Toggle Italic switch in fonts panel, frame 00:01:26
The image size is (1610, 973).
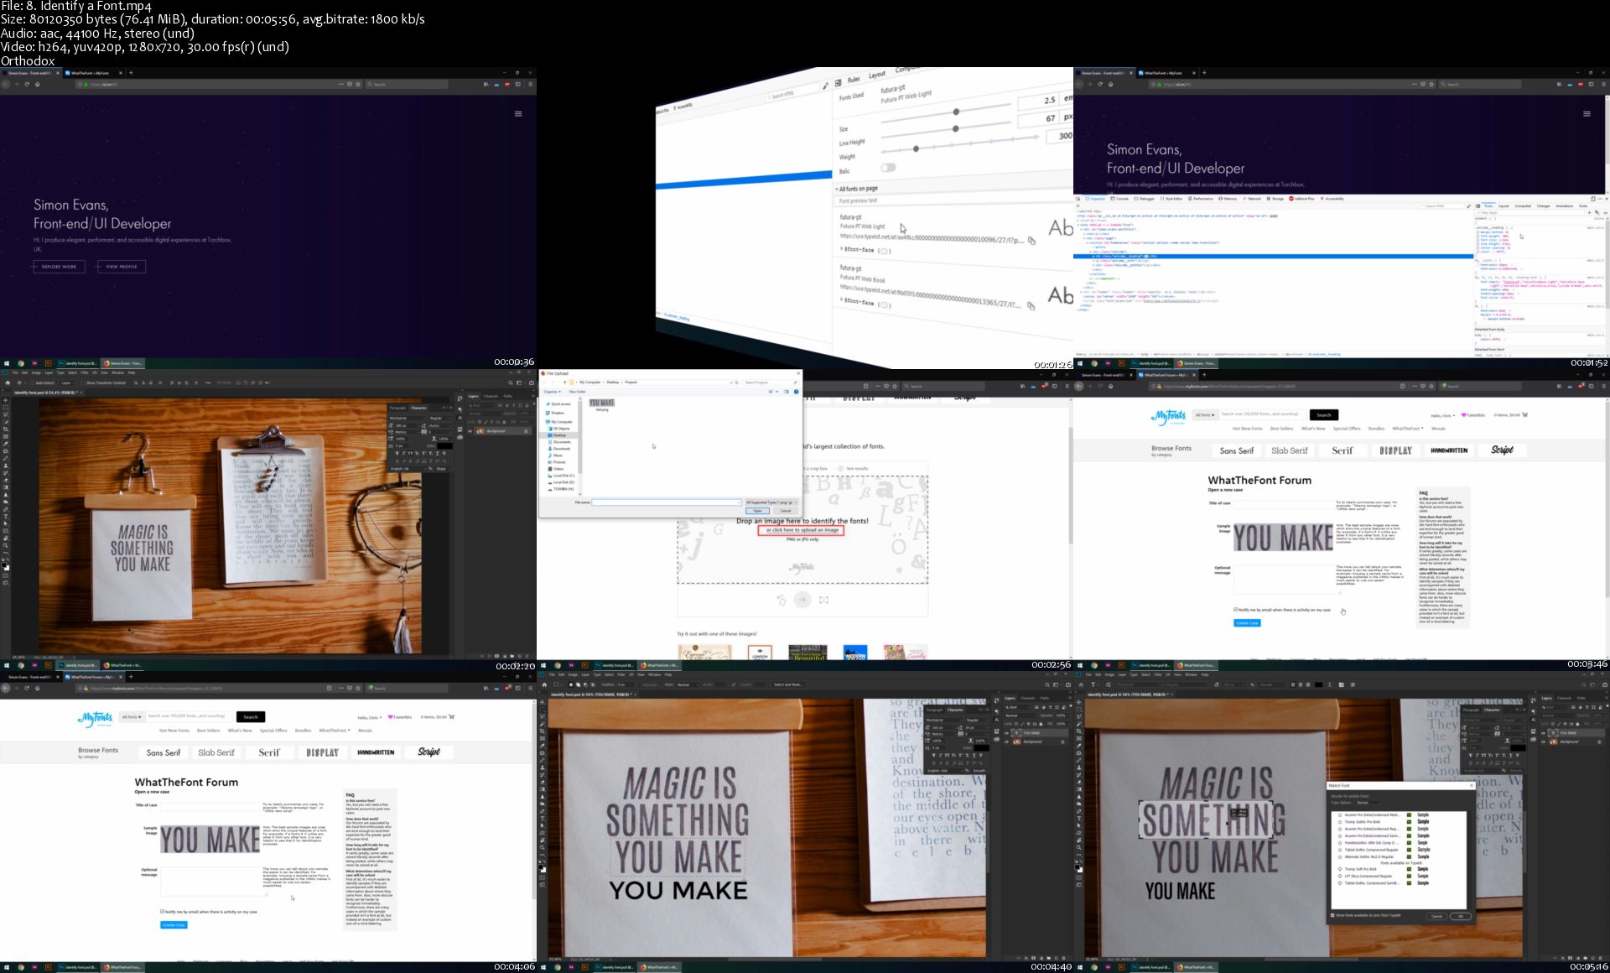pos(888,167)
